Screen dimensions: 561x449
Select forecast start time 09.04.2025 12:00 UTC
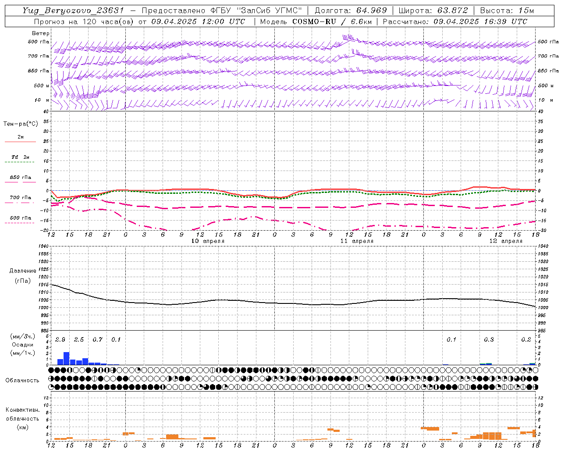pos(198,21)
